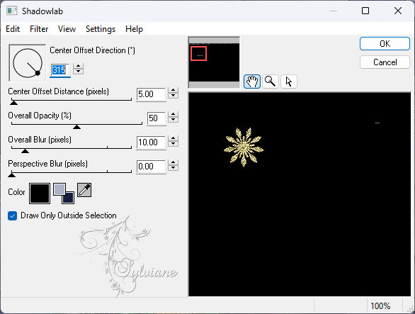Viewport: 415px width, 314px height.
Task: Open the Settings menu
Action: [x=101, y=29]
